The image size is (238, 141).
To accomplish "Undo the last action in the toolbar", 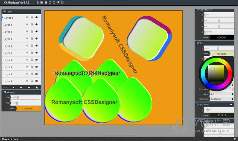I will click(50, 2).
